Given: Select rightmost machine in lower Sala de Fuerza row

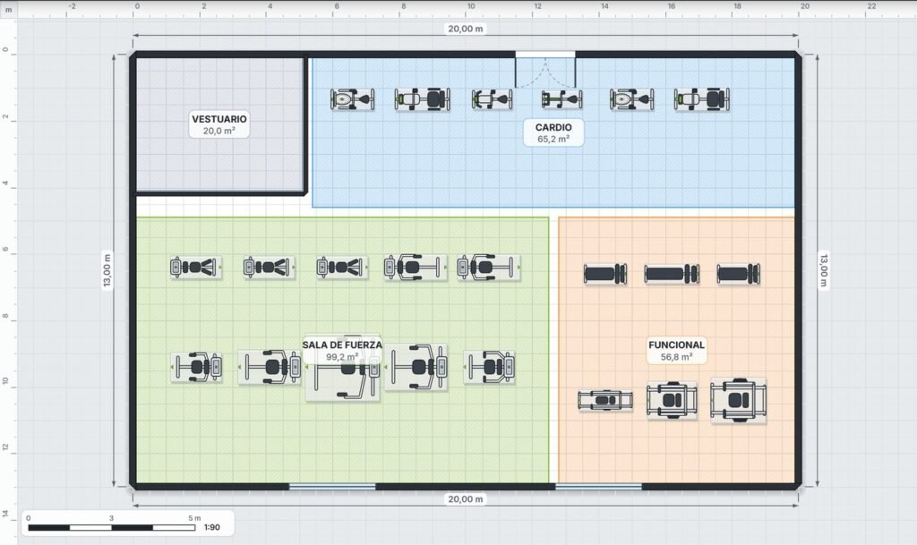Looking at the screenshot, I should 489,368.
